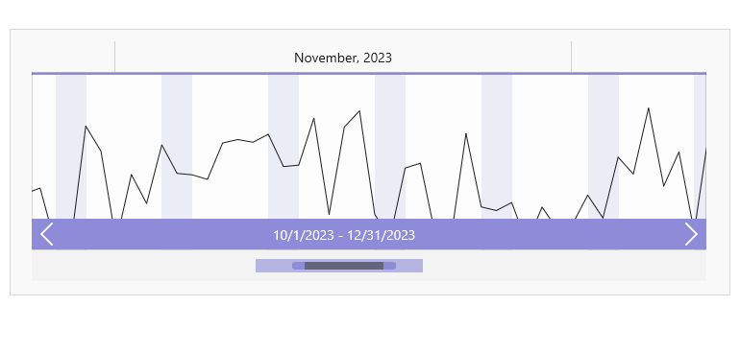Click the dark gray scrollbar thumb center

(344, 266)
